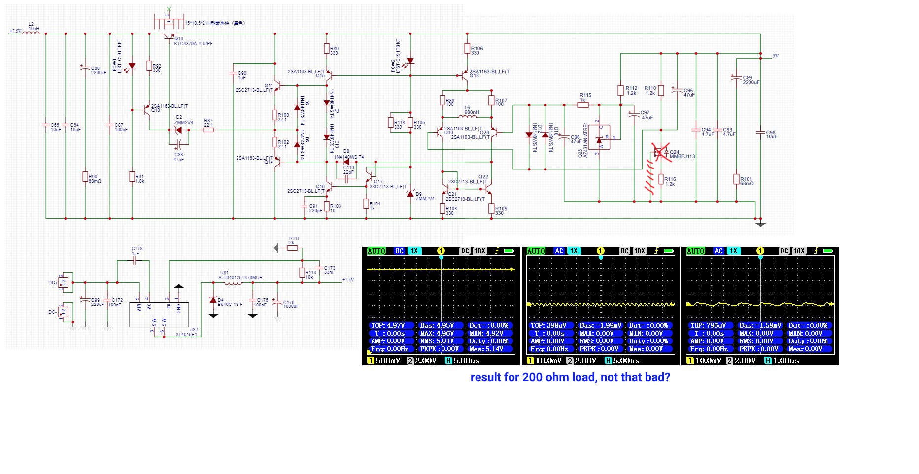Click the R116 1.2k resistor label
The height and width of the screenshot is (474, 919).
[x=670, y=182]
